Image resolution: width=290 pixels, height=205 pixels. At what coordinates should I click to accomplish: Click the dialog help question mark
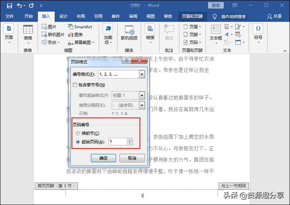(126, 60)
